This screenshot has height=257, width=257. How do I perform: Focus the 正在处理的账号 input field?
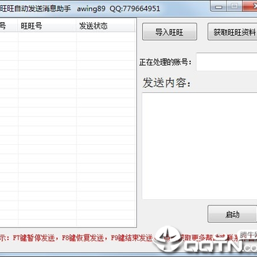[226, 62]
